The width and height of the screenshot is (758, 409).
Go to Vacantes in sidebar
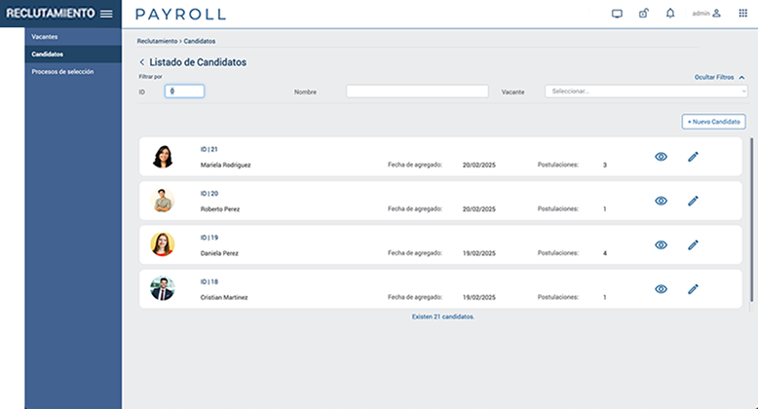pos(45,37)
